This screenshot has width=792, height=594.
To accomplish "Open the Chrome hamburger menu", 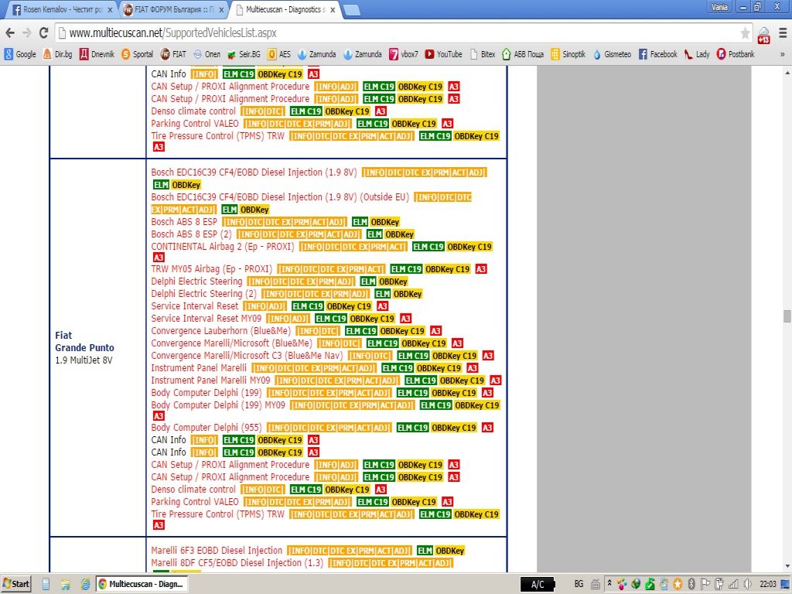I will click(x=781, y=33).
